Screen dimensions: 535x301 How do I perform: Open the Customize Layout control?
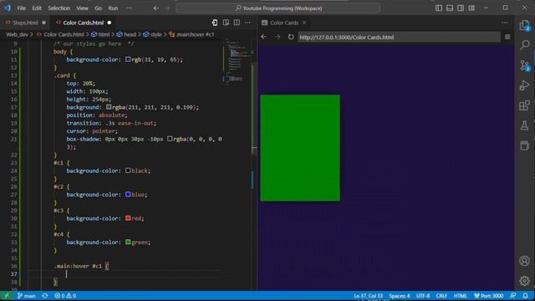point(471,8)
